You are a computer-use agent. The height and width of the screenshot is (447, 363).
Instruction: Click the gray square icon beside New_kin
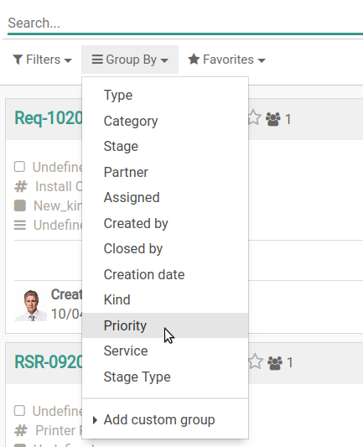20,205
